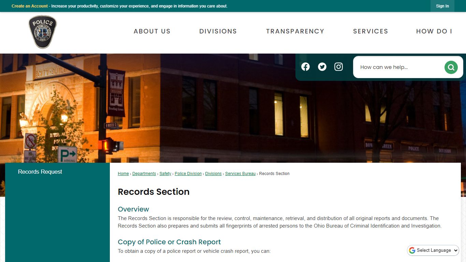Image resolution: width=466 pixels, height=262 pixels.
Task: Go to the Home breadcrumb link
Action: pos(123,174)
